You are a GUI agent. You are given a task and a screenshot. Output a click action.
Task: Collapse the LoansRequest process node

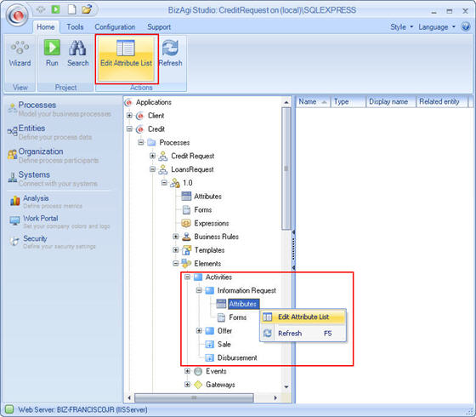tap(153, 169)
